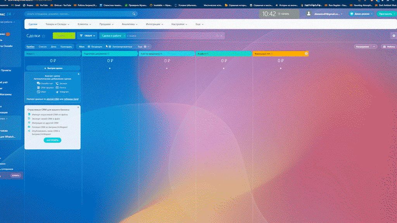This screenshot has width=397, height=223.
Task: Click the top search input field
Action: tap(78, 14)
